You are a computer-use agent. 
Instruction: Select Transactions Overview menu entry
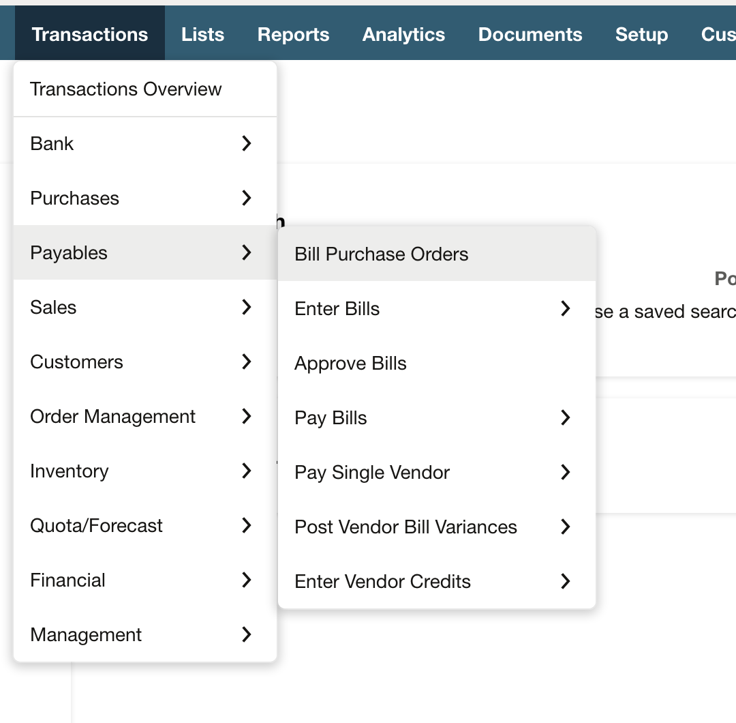click(x=145, y=89)
